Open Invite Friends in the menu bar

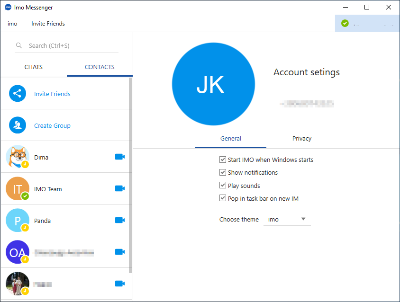[x=48, y=24]
